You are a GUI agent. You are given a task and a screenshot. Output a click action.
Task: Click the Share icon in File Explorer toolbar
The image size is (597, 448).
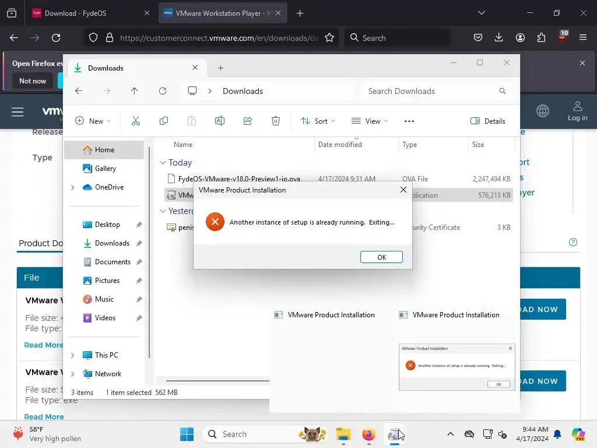coord(248,121)
